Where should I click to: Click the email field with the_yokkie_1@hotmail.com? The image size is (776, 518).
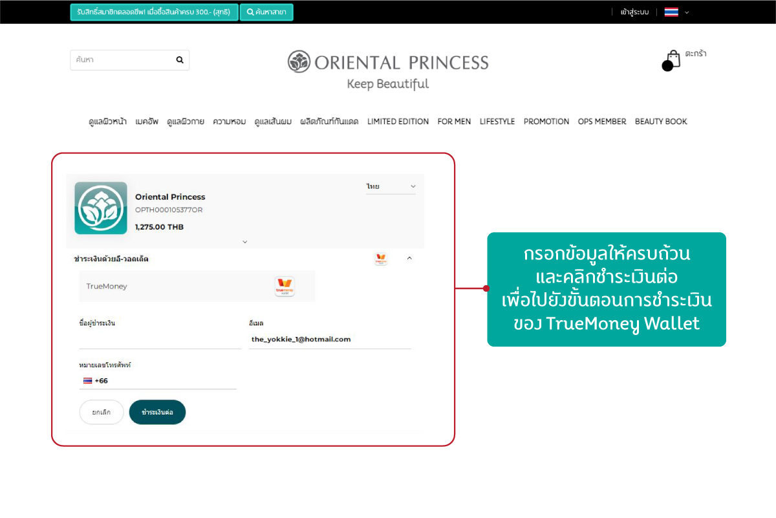[330, 340]
